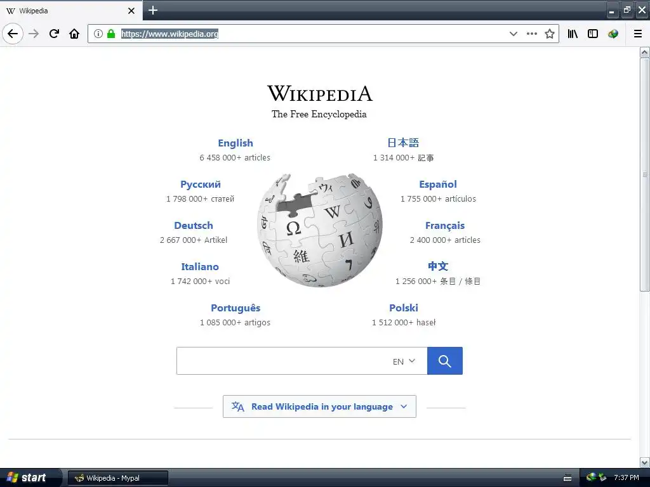Reload the current page
Image resolution: width=650 pixels, height=487 pixels.
(54, 34)
